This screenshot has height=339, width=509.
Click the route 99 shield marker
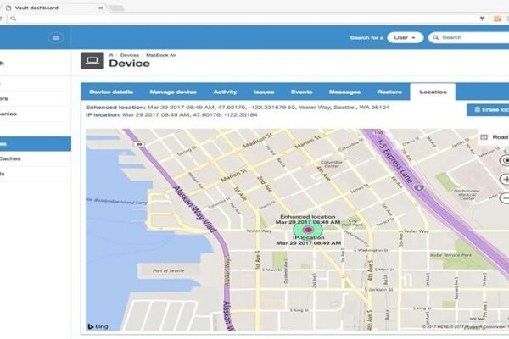coord(140,144)
